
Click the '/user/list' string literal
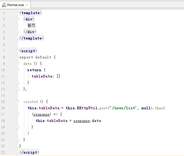tap(123, 108)
